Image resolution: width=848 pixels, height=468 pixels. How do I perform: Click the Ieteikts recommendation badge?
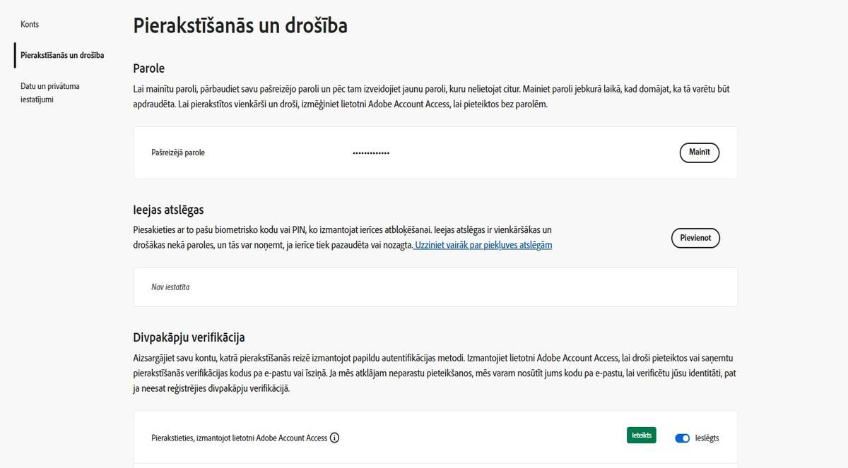click(x=641, y=435)
